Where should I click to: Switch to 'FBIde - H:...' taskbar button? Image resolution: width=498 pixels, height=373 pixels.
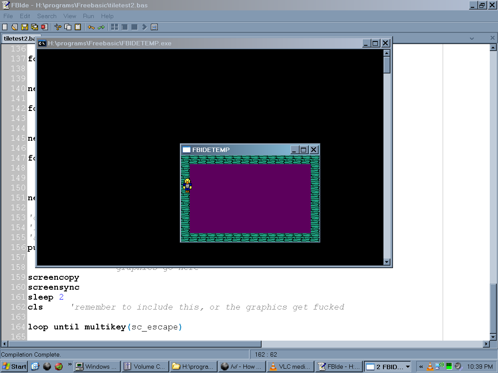pos(339,367)
